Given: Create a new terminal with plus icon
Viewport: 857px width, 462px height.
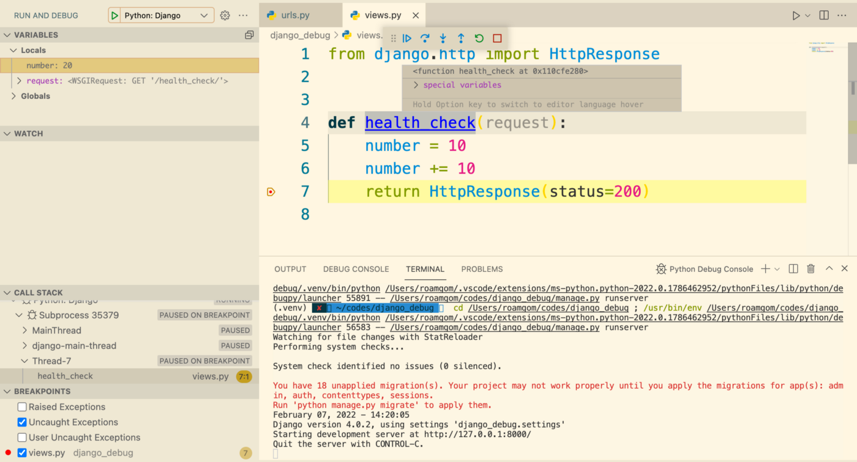Looking at the screenshot, I should (x=765, y=269).
